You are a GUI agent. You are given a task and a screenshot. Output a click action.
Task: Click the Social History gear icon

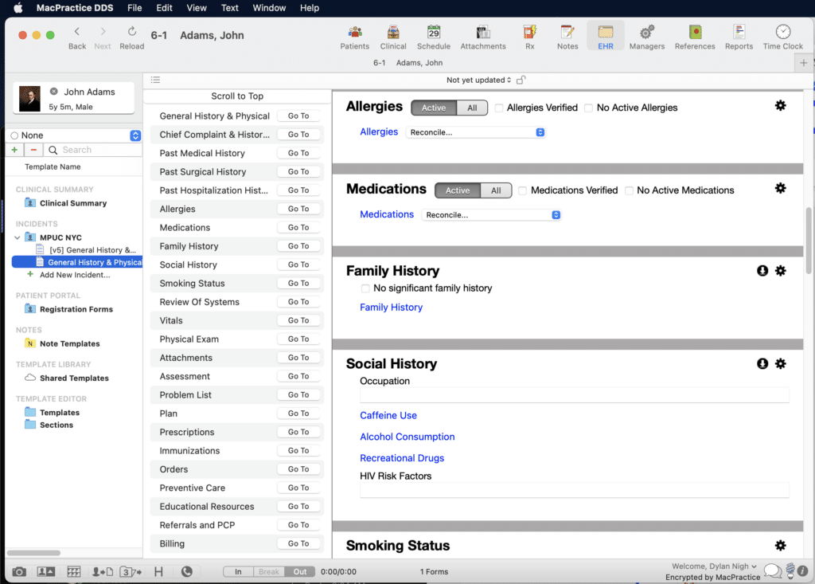click(780, 363)
